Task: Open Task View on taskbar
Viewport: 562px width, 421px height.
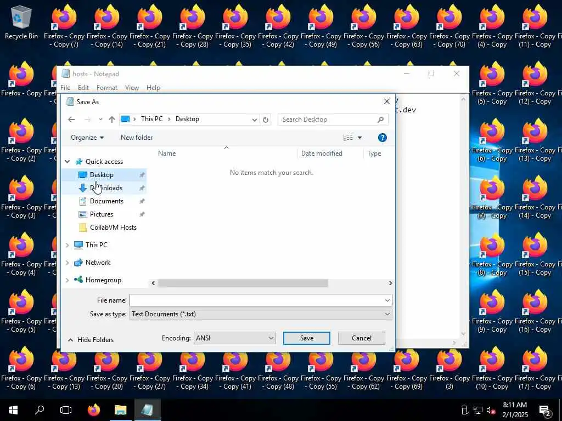Action: pyautogui.click(x=66, y=410)
